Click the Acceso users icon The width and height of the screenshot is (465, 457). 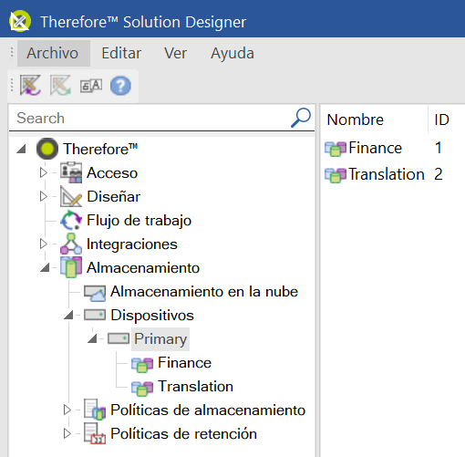click(71, 172)
